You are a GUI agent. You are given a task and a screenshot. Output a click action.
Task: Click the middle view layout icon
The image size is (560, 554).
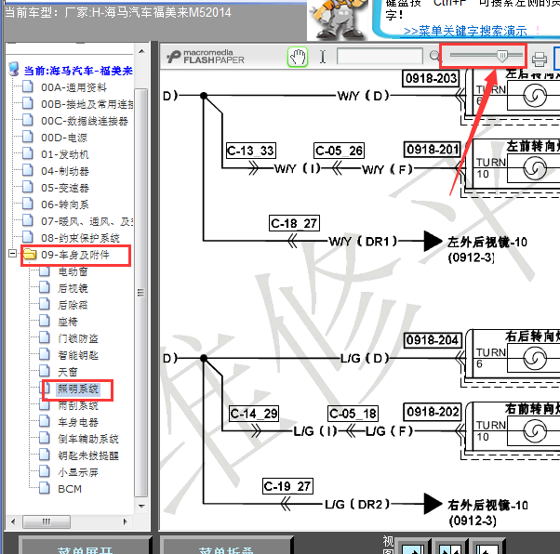tap(450, 547)
